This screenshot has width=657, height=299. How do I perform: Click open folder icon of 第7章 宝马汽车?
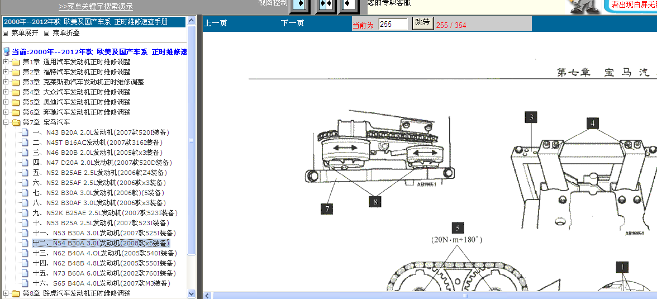tap(16, 122)
